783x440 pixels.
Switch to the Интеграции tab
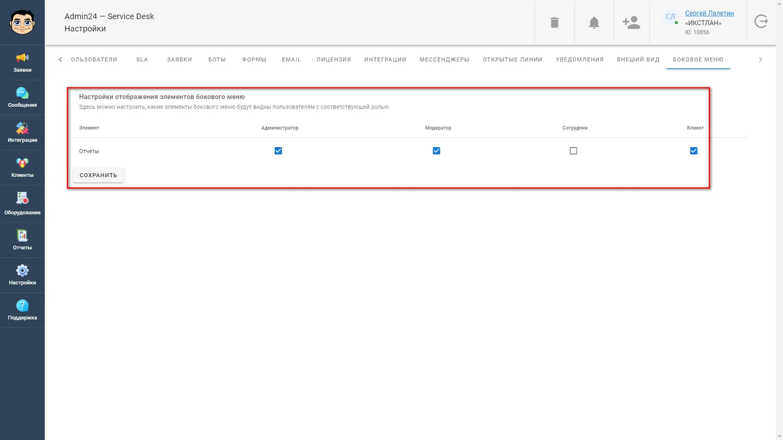tap(385, 60)
